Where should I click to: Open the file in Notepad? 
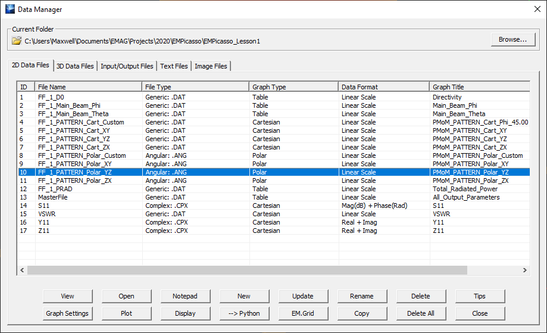185,296
